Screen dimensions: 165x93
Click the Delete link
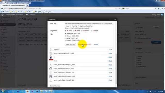96,44
